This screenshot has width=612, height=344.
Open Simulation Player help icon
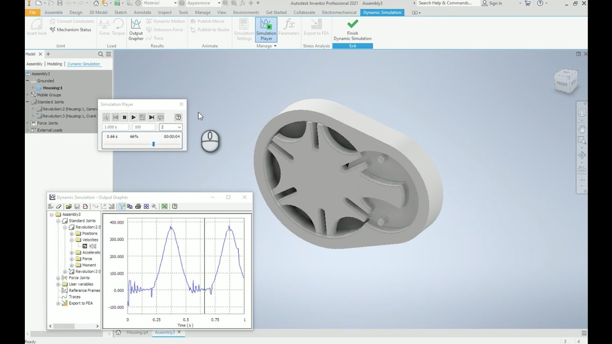pos(178,117)
